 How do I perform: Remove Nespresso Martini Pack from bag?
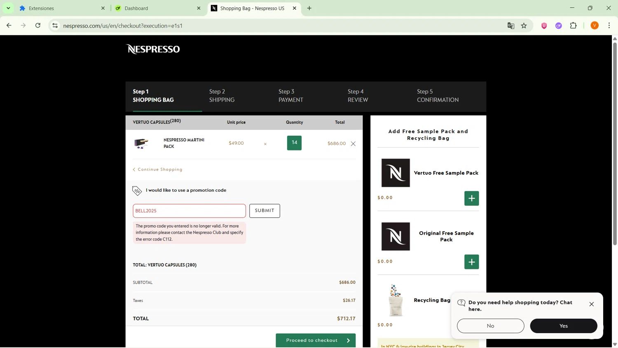click(353, 144)
